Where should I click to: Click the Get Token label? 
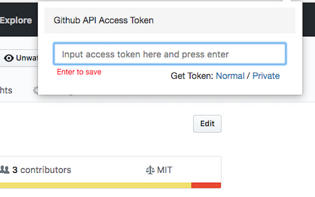(x=192, y=76)
